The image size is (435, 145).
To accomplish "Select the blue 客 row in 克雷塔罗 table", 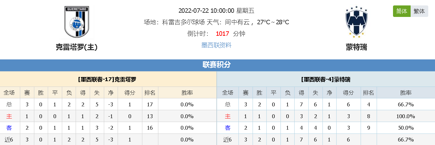I will pyautogui.click(x=9, y=128).
